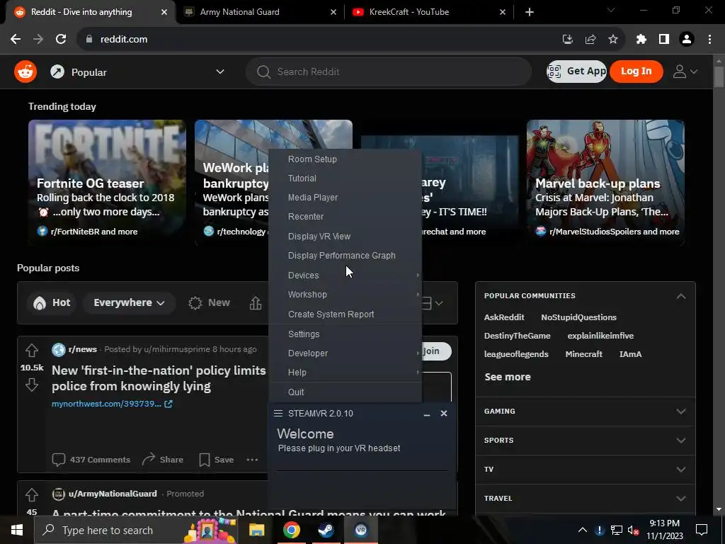This screenshot has height=544, width=725.
Task: Click the Popular arrow icon in header
Action: click(57, 72)
